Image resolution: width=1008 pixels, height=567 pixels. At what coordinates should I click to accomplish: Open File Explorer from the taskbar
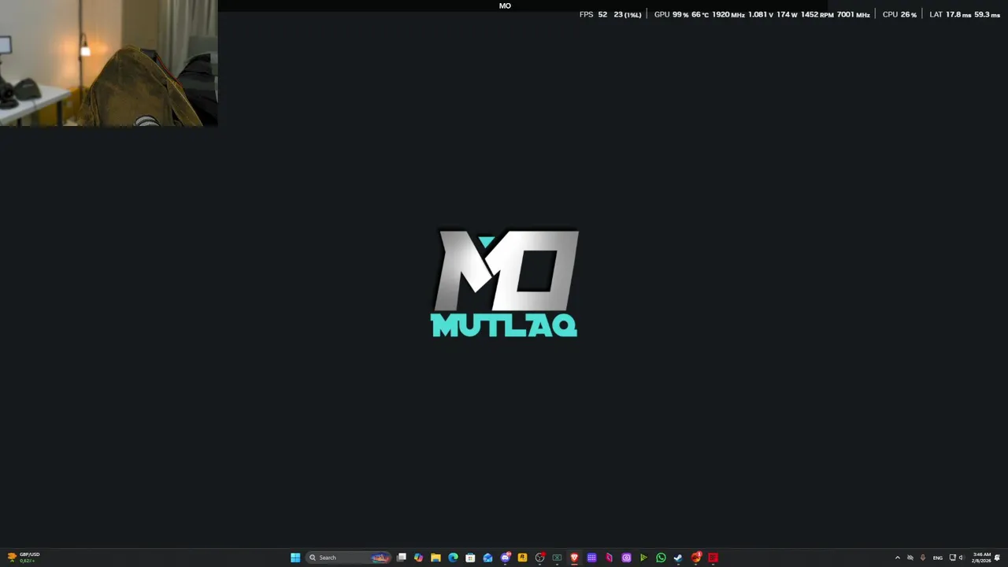point(435,558)
